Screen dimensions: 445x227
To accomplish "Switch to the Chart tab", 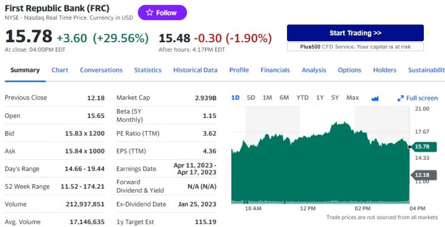I will [x=60, y=70].
